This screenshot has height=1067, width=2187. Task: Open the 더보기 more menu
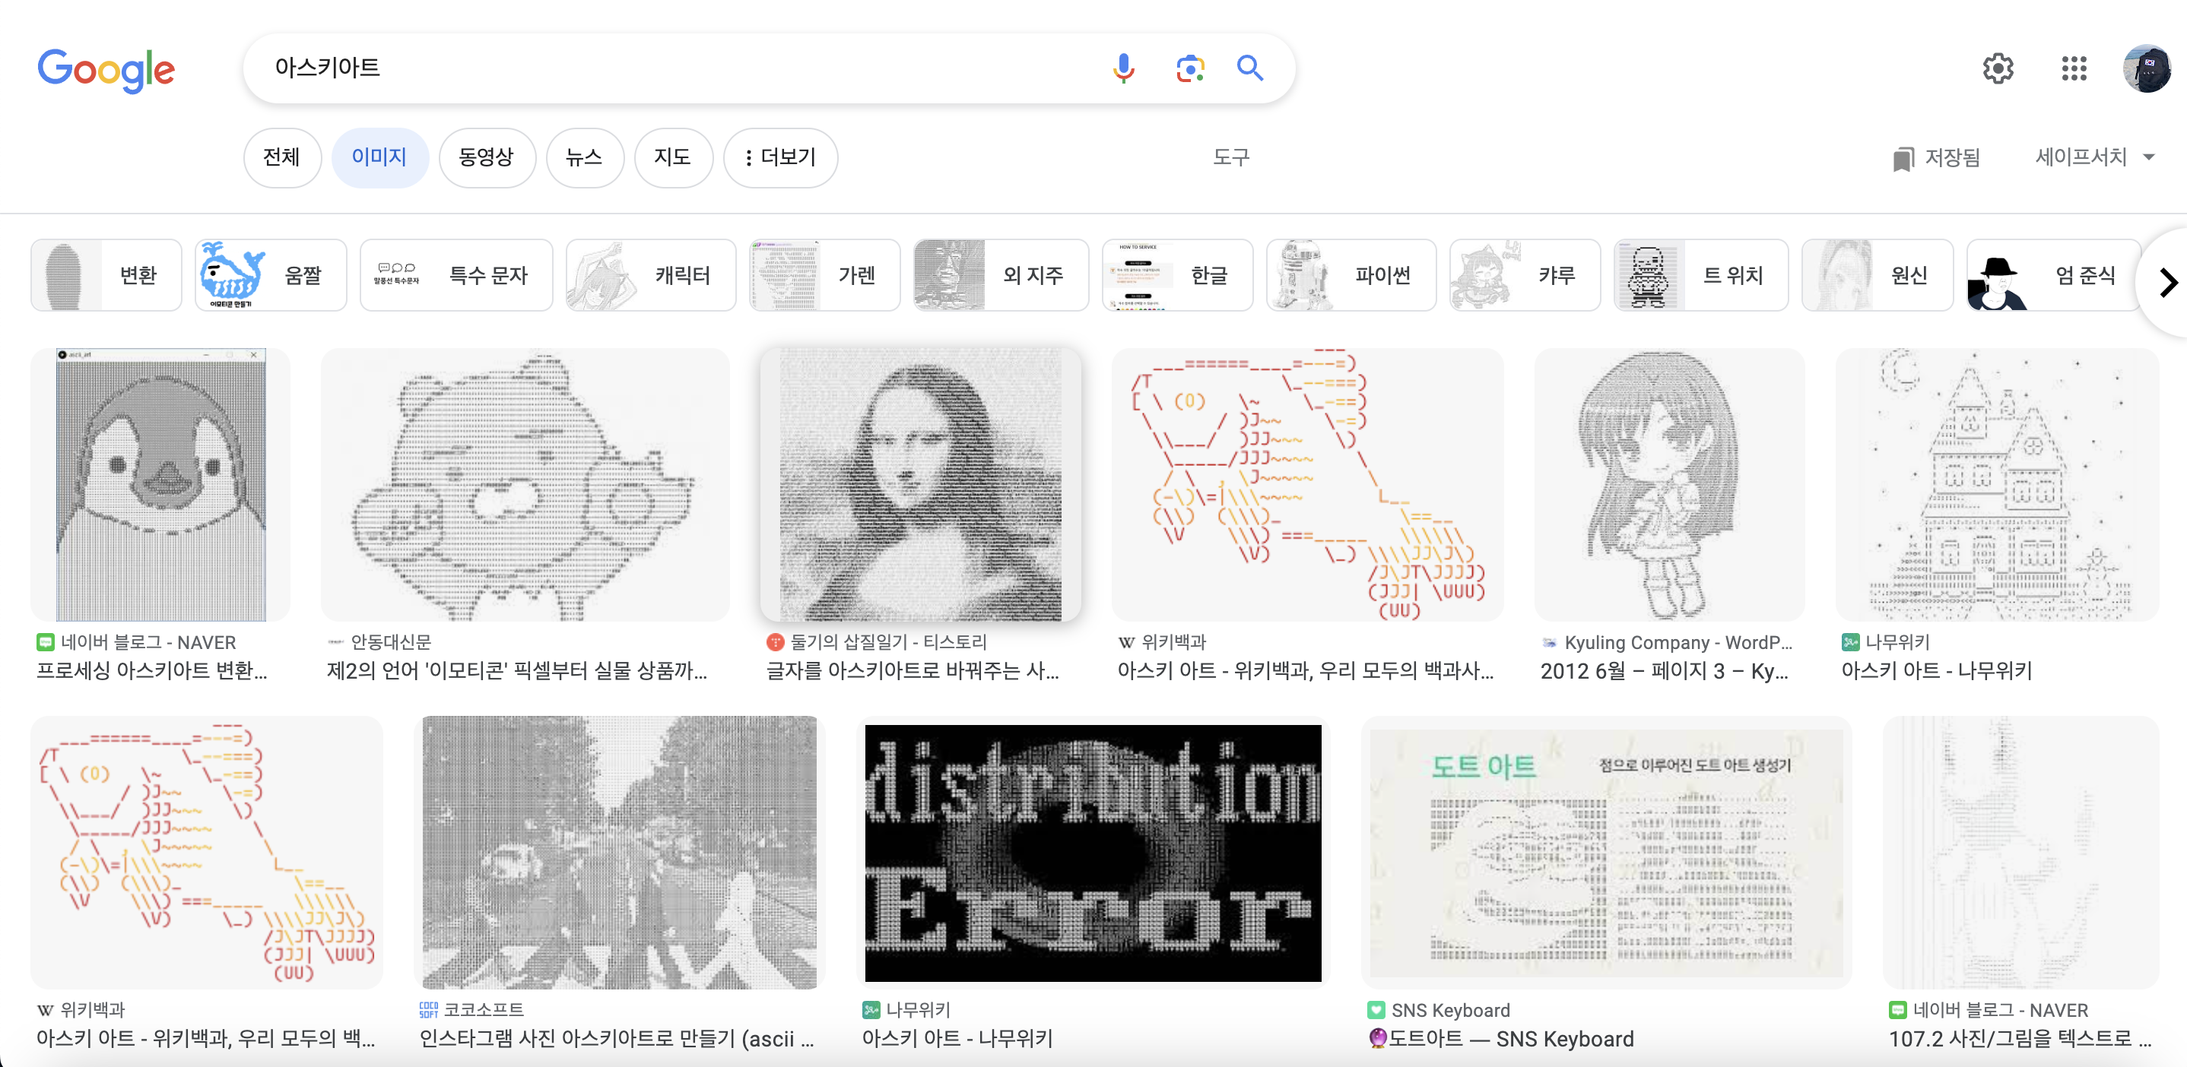(x=779, y=157)
